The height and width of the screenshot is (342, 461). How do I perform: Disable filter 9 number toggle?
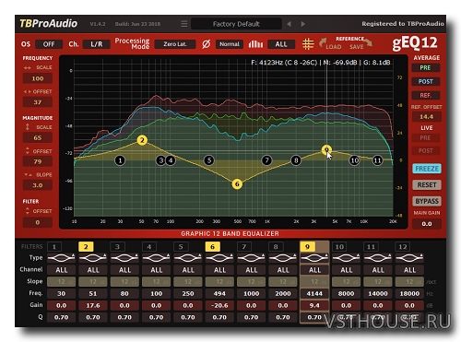(x=307, y=247)
